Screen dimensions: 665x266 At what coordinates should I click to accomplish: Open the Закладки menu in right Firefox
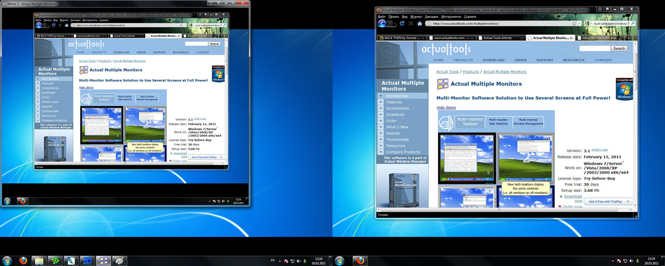point(431,16)
